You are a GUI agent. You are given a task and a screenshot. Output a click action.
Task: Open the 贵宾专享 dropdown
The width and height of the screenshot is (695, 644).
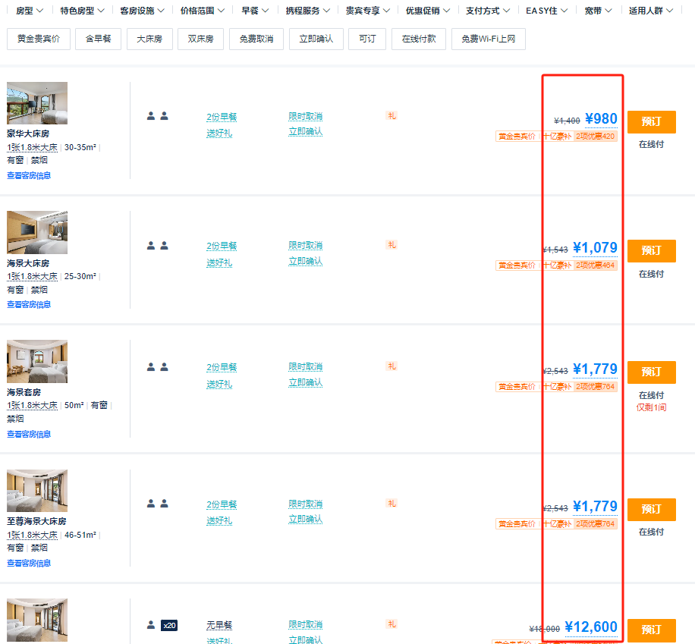pyautogui.click(x=367, y=11)
